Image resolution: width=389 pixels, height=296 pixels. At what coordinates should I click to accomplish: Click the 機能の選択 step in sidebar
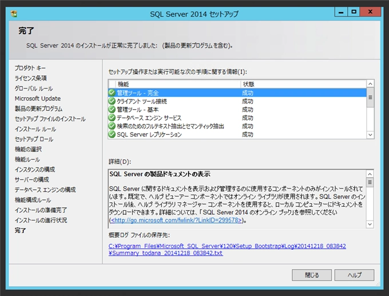click(28, 149)
